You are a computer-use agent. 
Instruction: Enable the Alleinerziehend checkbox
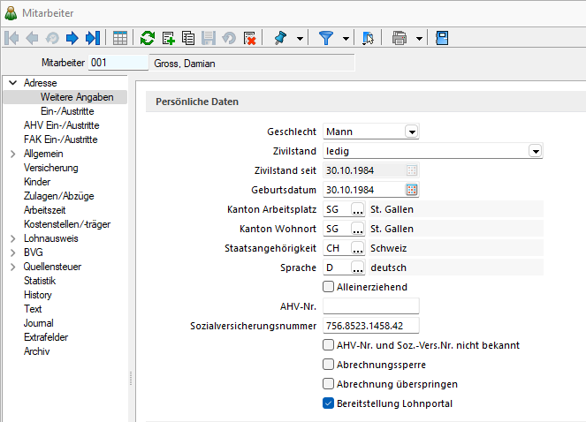(329, 287)
